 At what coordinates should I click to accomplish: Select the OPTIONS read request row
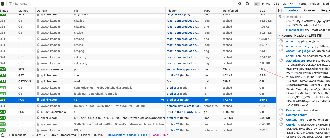pos(138,81)
